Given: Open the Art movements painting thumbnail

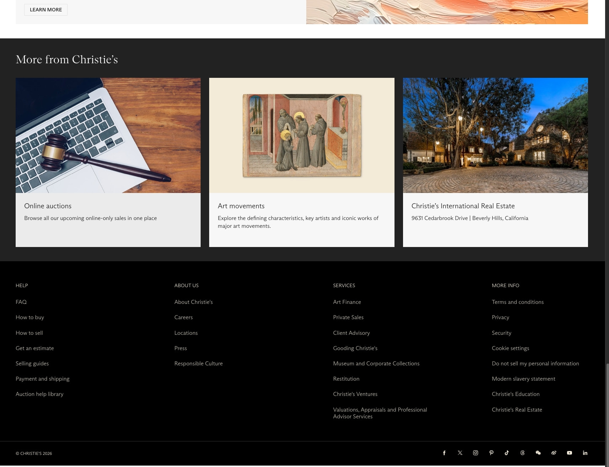Looking at the screenshot, I should click(x=302, y=135).
